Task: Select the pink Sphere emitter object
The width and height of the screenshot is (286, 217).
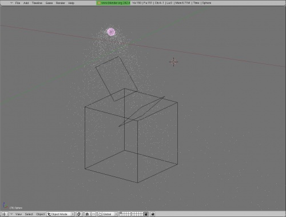Action: (111, 32)
